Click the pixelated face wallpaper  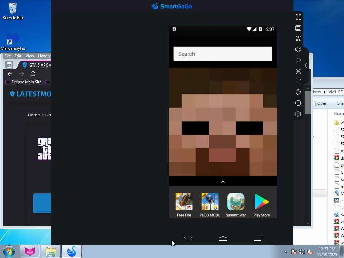coord(223,122)
